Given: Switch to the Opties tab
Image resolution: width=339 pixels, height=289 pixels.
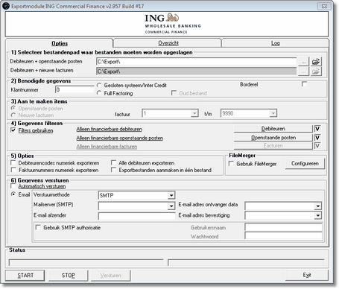Looking at the screenshot, I should coord(60,43).
